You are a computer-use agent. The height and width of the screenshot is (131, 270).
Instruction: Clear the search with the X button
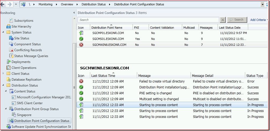click(223, 20)
